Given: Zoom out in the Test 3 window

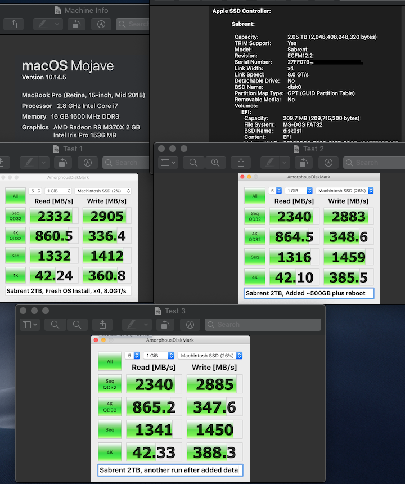Looking at the screenshot, I should point(55,324).
